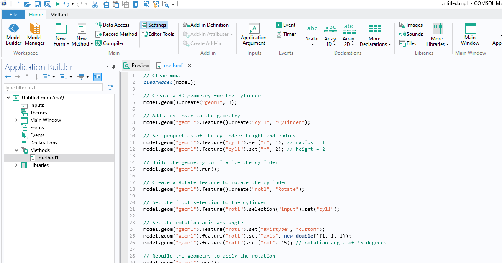Collapse the Methods tree node
The height and width of the screenshot is (263, 502).
pyautogui.click(x=16, y=150)
